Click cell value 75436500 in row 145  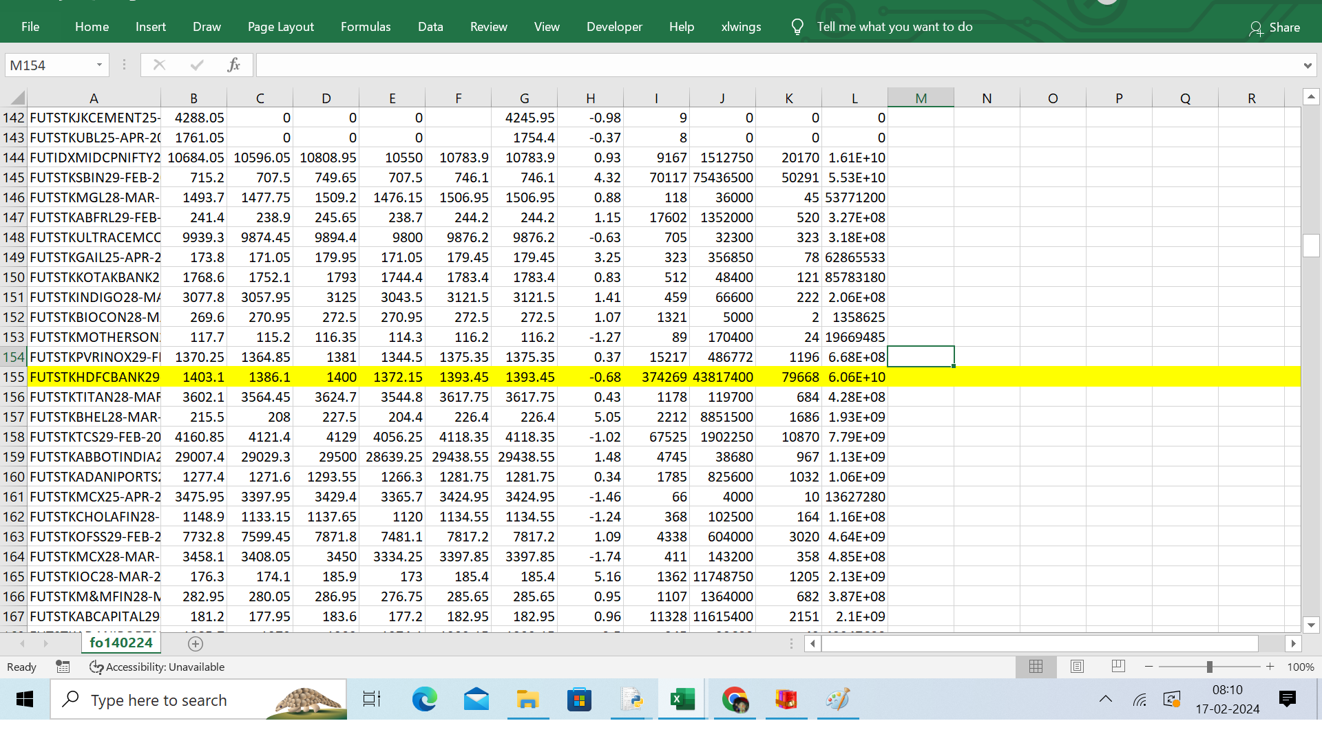click(723, 177)
